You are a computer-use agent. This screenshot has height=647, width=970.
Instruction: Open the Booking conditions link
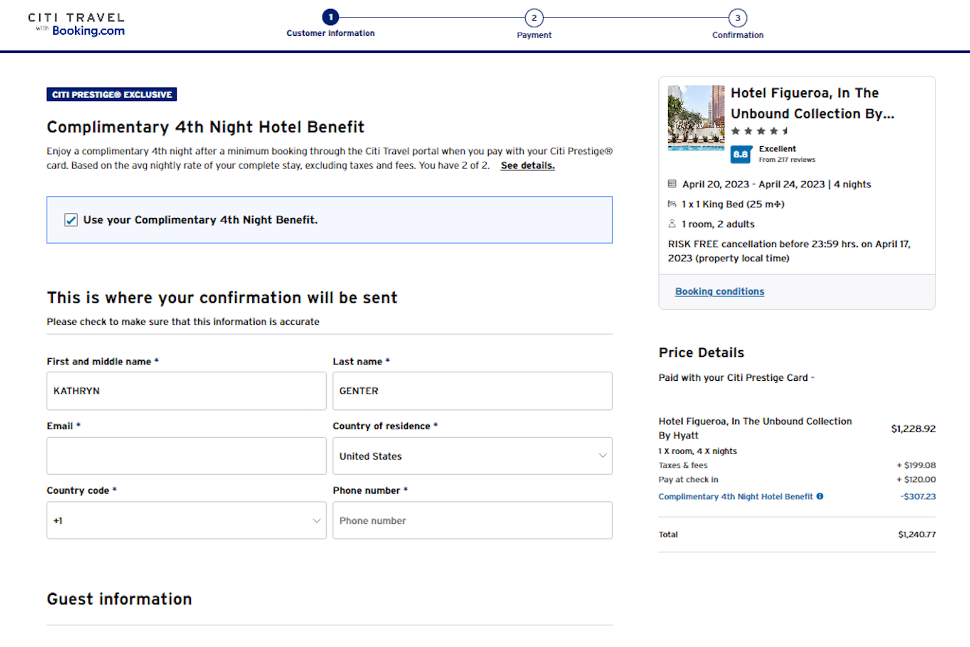click(720, 292)
